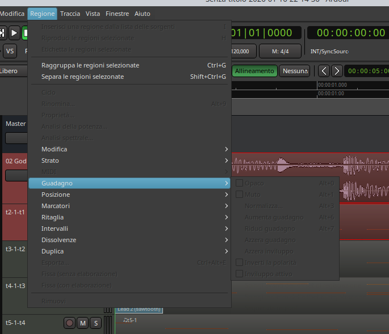Click the left arrow nudge button
389x334 pixels.
(324, 71)
